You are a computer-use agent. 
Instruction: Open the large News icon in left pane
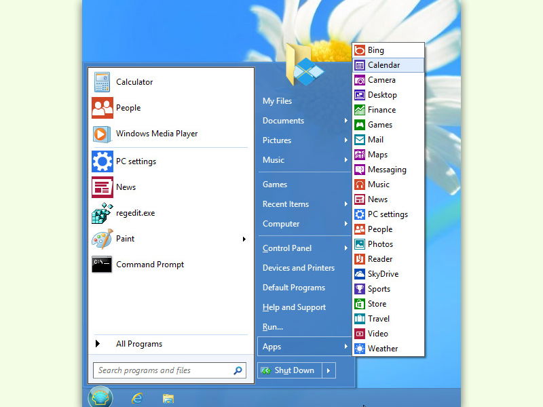point(102,187)
